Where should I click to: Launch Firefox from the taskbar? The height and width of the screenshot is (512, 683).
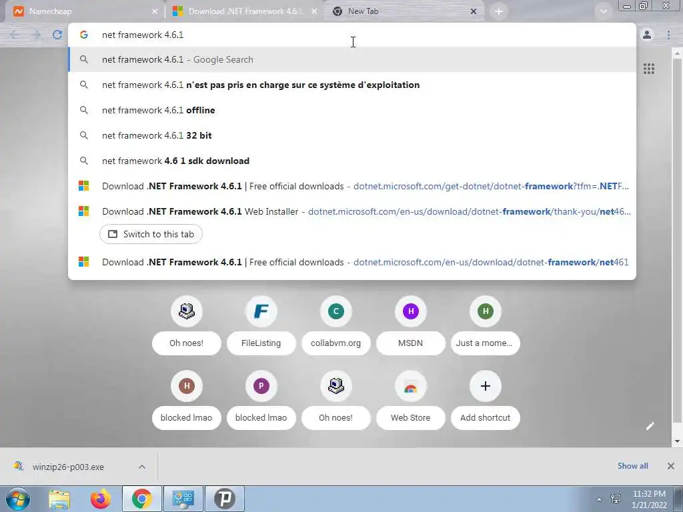101,499
